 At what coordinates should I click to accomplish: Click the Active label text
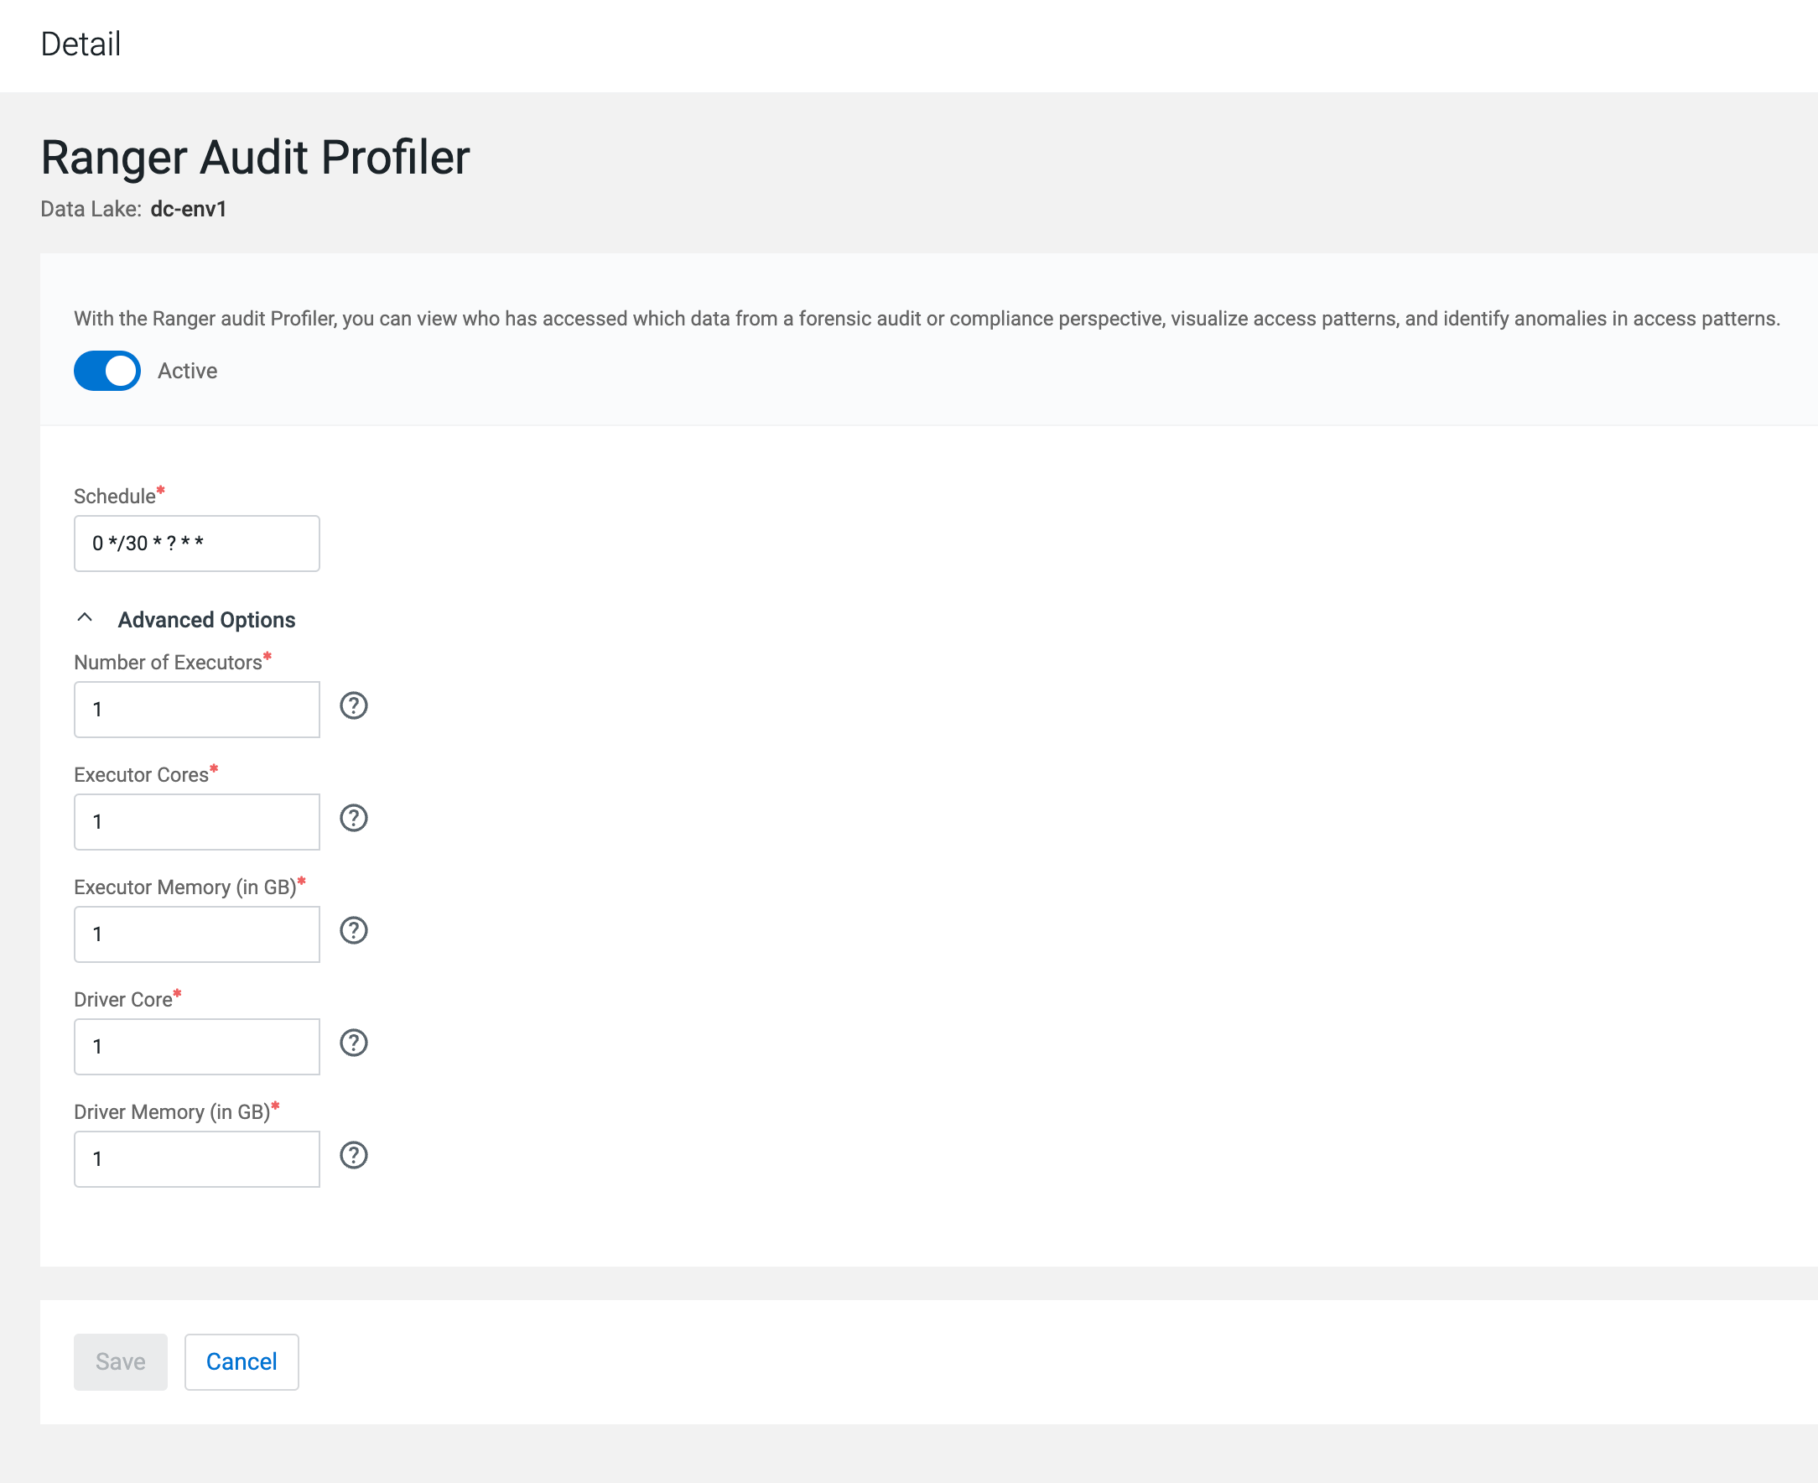pyautogui.click(x=187, y=371)
